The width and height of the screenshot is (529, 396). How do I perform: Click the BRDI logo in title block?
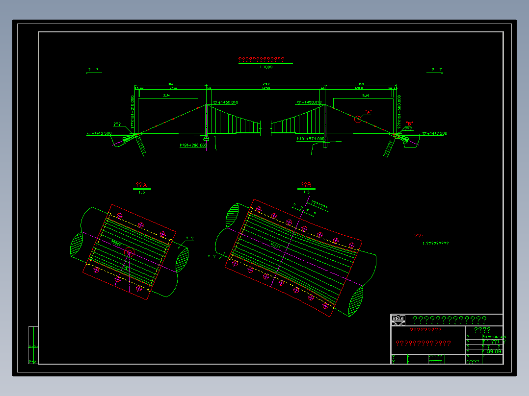tap(398, 320)
